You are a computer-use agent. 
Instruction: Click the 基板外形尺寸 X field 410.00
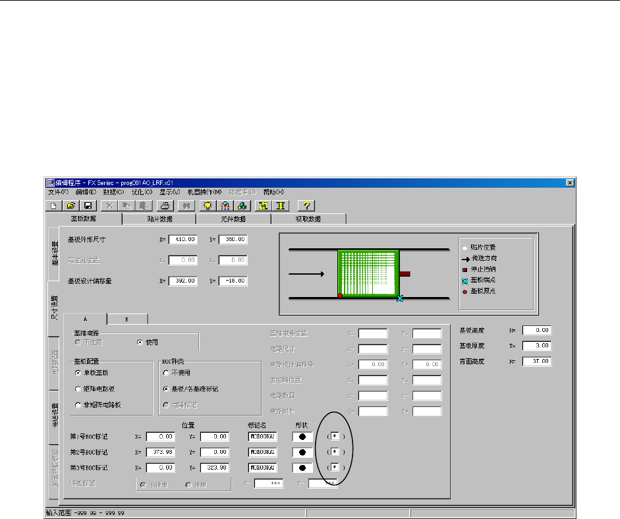tap(183, 240)
